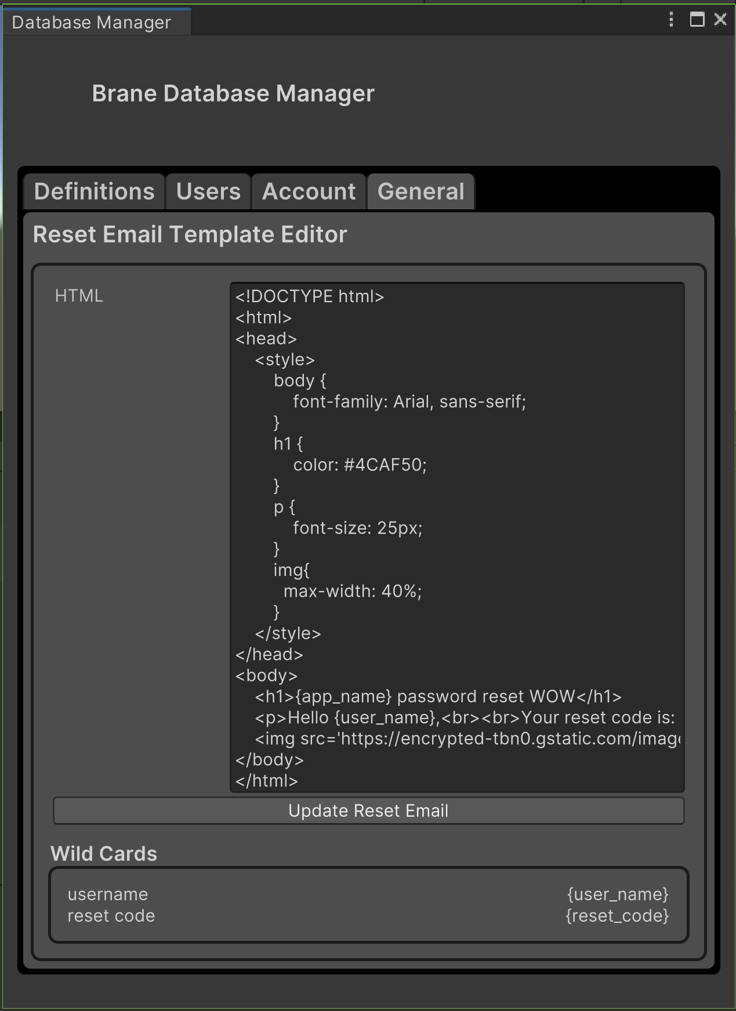
Task: Open the window's three-dot options menu
Action: click(671, 20)
